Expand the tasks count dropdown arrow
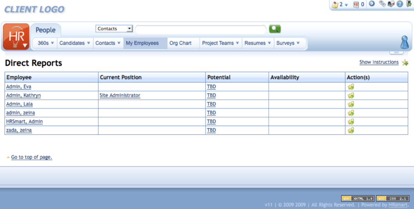 click(347, 5)
